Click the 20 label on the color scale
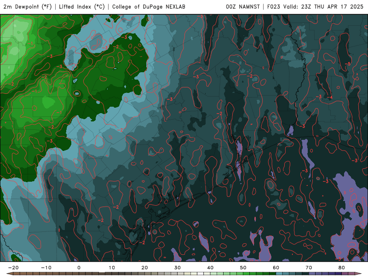Image resolution: width=368 pixels, height=276 pixels. coord(144,268)
